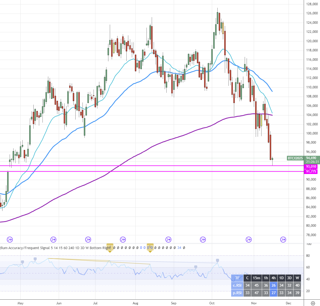320x306 pixels.
Task: Click the 94,690 current price label
Action: tap(311, 158)
